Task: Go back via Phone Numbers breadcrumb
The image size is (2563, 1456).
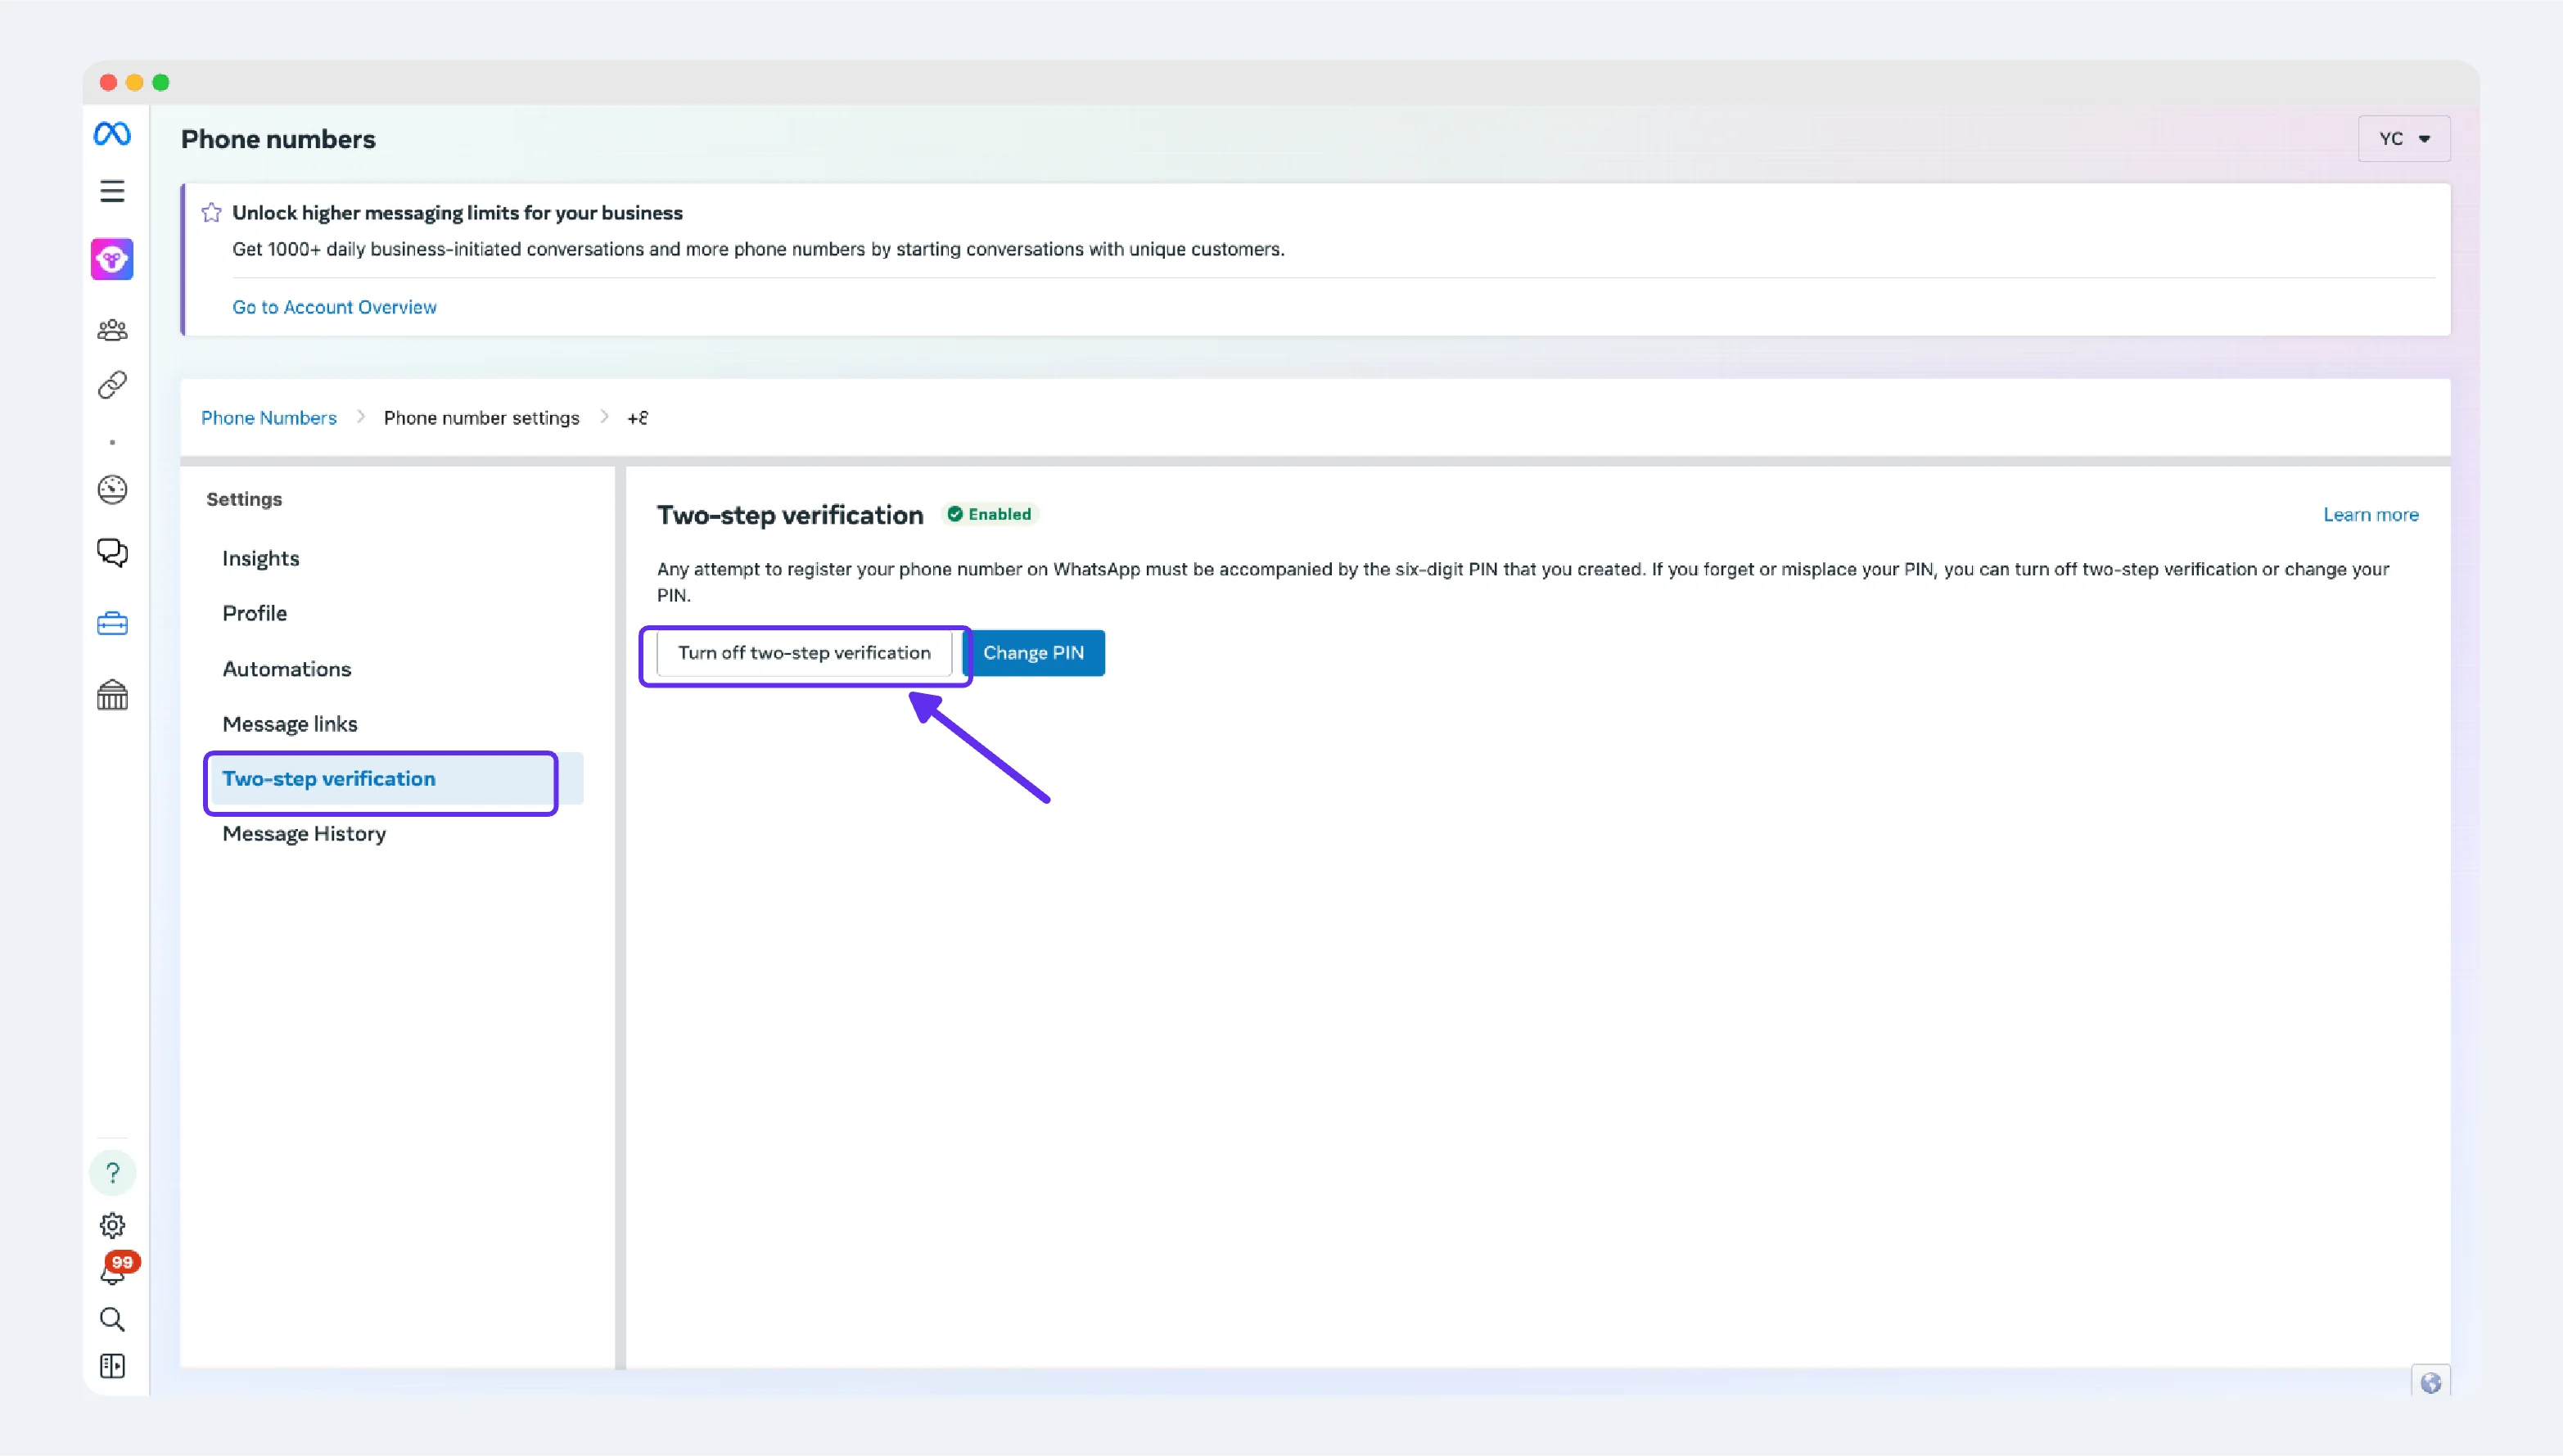Action: (269, 418)
